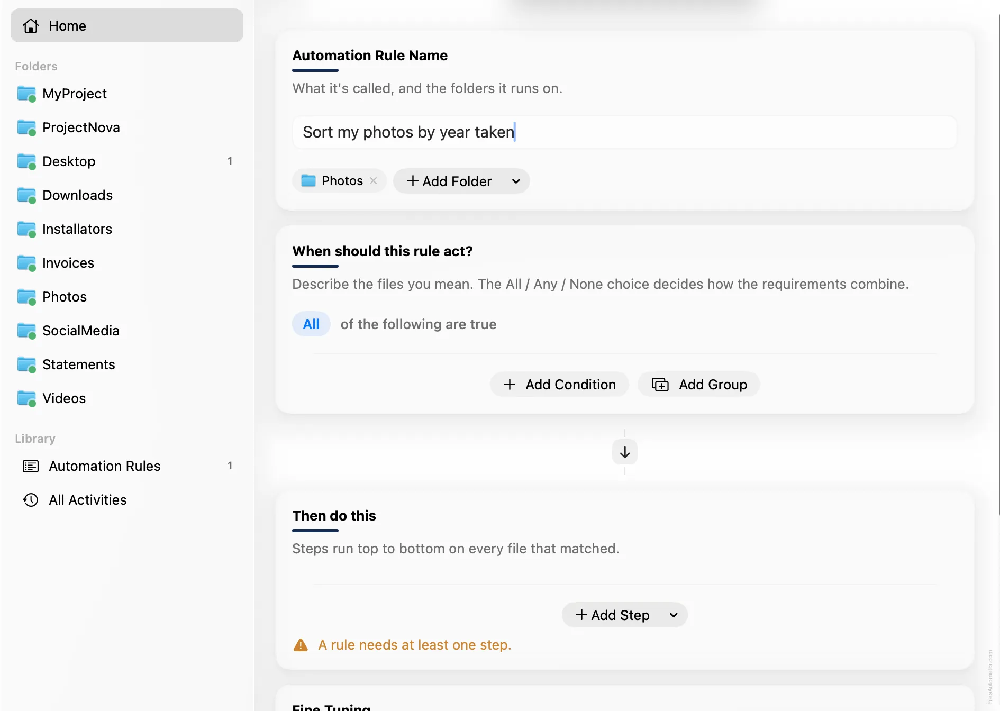
Task: Select the SocialMedia folder label
Action: click(x=81, y=331)
